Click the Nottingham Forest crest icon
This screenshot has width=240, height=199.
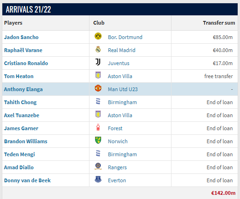(98, 127)
